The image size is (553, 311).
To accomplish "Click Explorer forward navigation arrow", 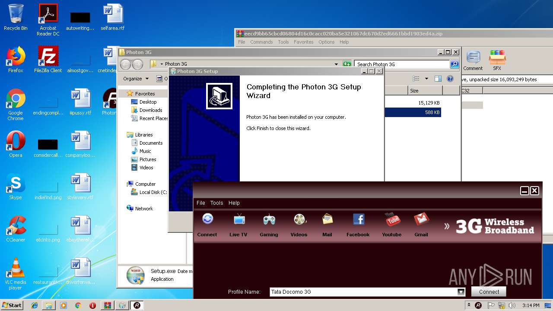I will [x=137, y=64].
